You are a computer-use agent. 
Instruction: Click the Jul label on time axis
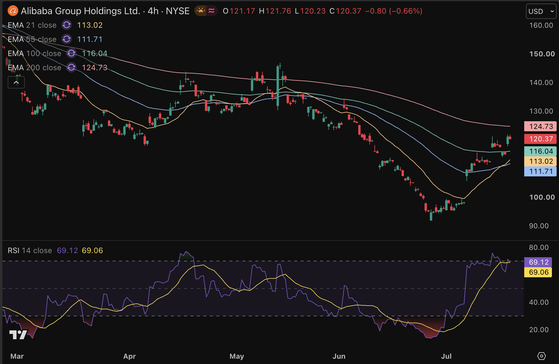point(446,356)
